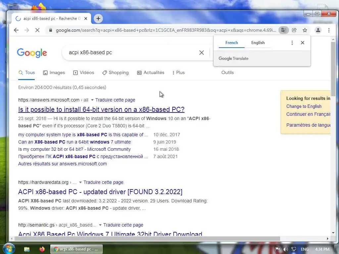Click the address bar URL text
Viewport: 339px width, 254px height.
tap(166, 30)
